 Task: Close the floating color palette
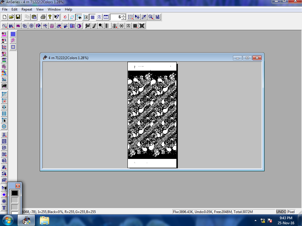click(x=18, y=186)
